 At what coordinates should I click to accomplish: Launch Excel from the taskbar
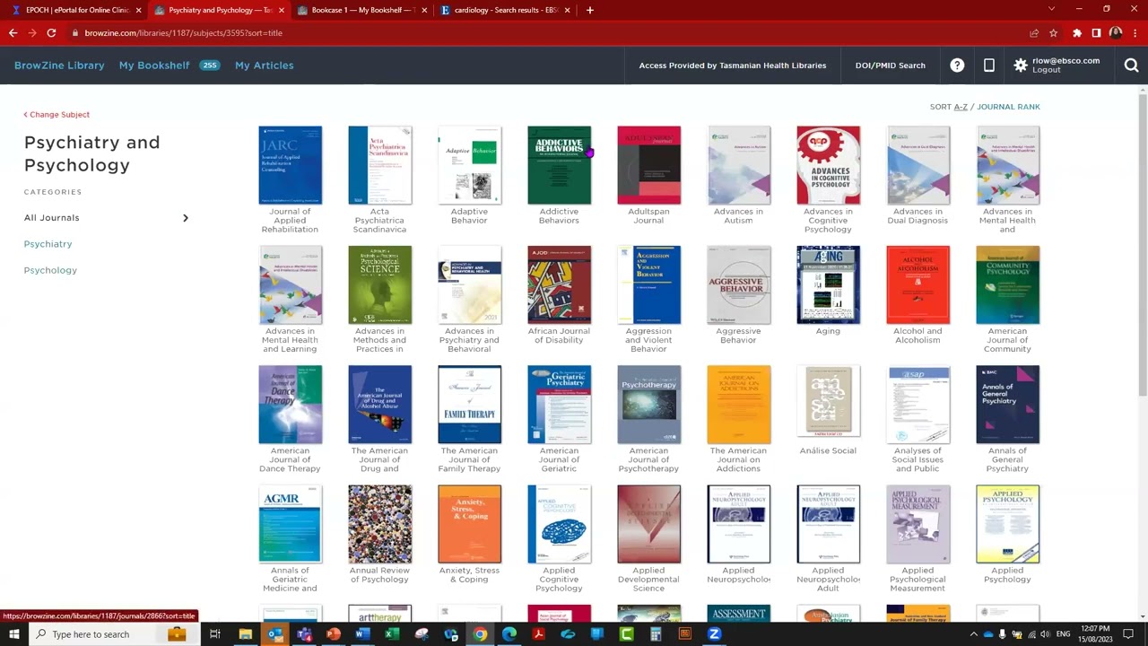point(392,634)
